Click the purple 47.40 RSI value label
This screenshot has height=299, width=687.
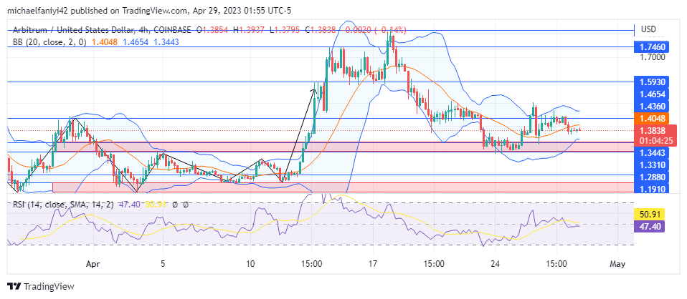tap(650, 226)
